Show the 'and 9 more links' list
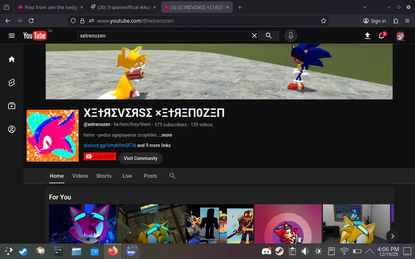415x259 pixels. (154, 145)
